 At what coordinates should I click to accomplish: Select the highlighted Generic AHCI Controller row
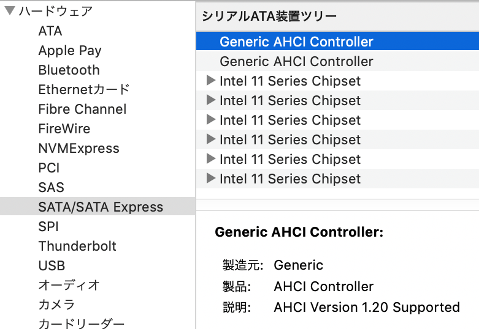click(x=337, y=42)
